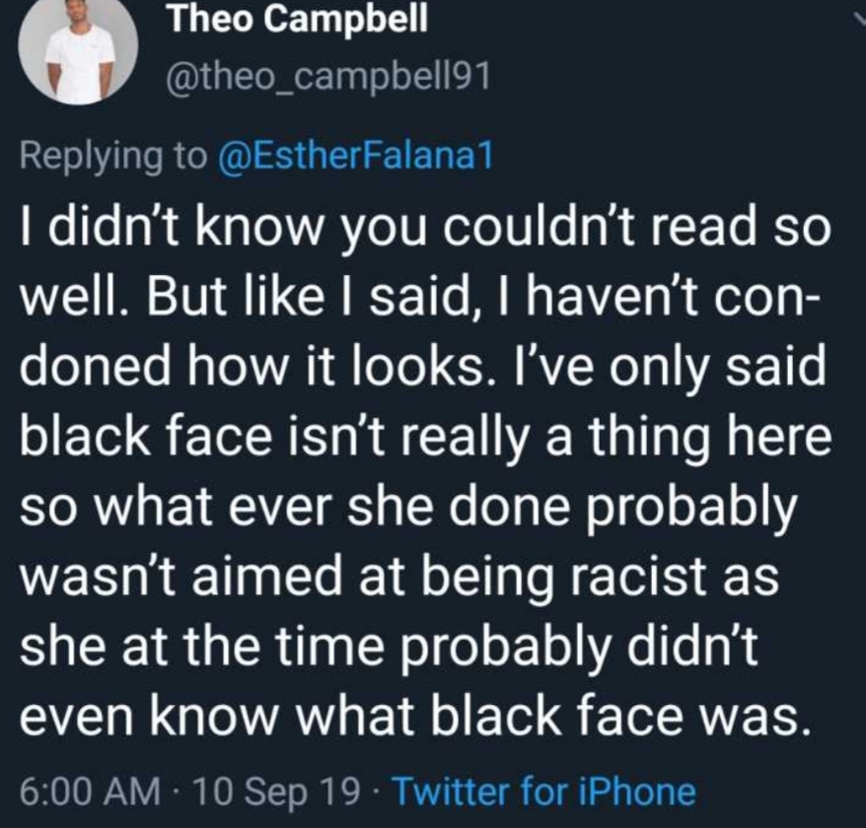Click the Twitter for iPhone source link

point(543,792)
